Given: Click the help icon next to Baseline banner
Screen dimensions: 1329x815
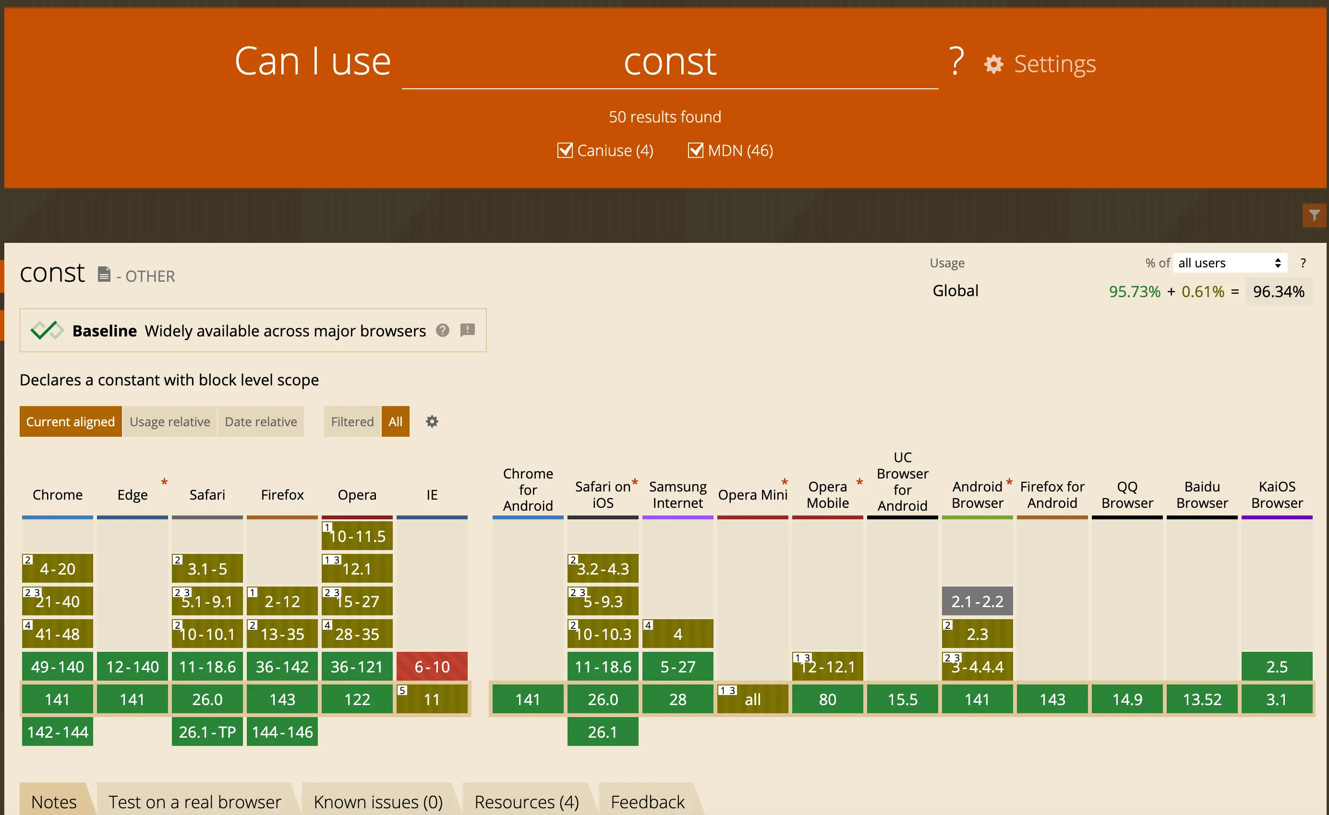Looking at the screenshot, I should 442,330.
